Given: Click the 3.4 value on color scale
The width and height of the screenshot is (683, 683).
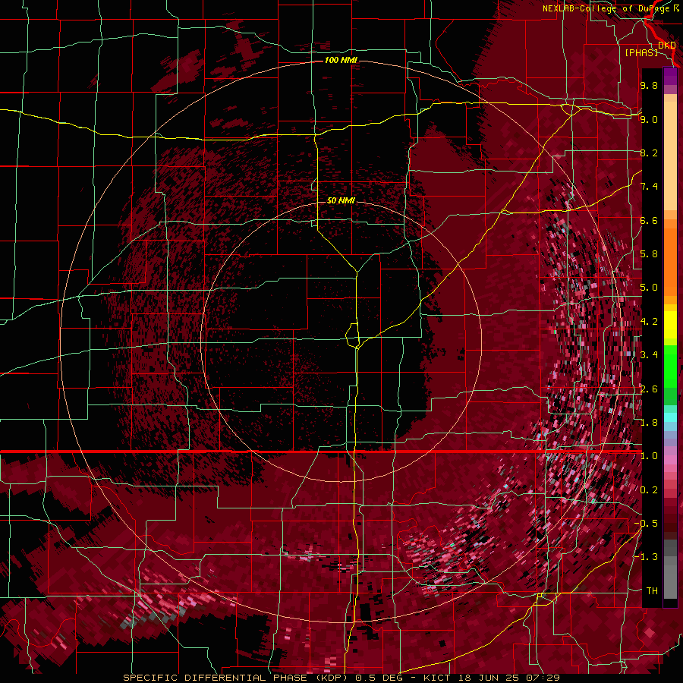Looking at the screenshot, I should pyautogui.click(x=649, y=355).
